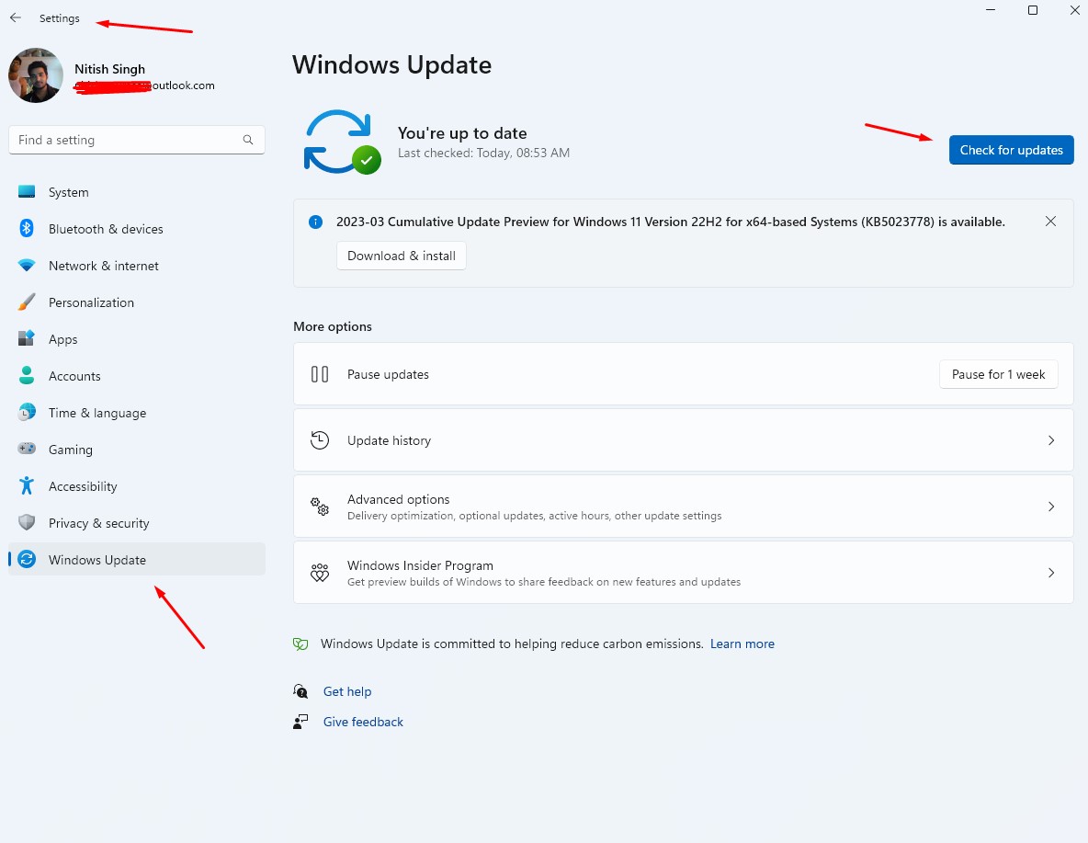
Task: Click the More options heading
Action: (333, 326)
